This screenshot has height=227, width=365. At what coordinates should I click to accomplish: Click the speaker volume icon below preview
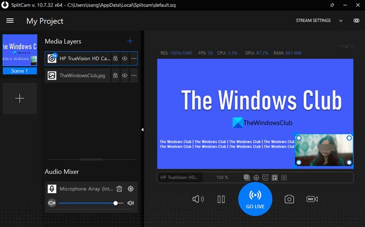point(198,199)
